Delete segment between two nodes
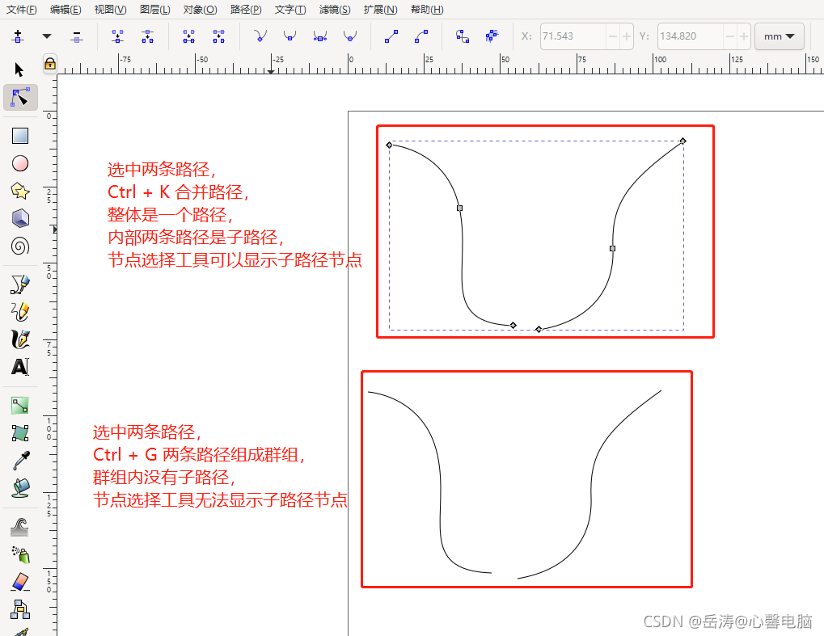The height and width of the screenshot is (636, 824). (218, 36)
